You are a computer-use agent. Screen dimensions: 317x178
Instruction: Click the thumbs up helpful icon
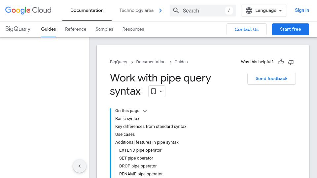(281, 62)
